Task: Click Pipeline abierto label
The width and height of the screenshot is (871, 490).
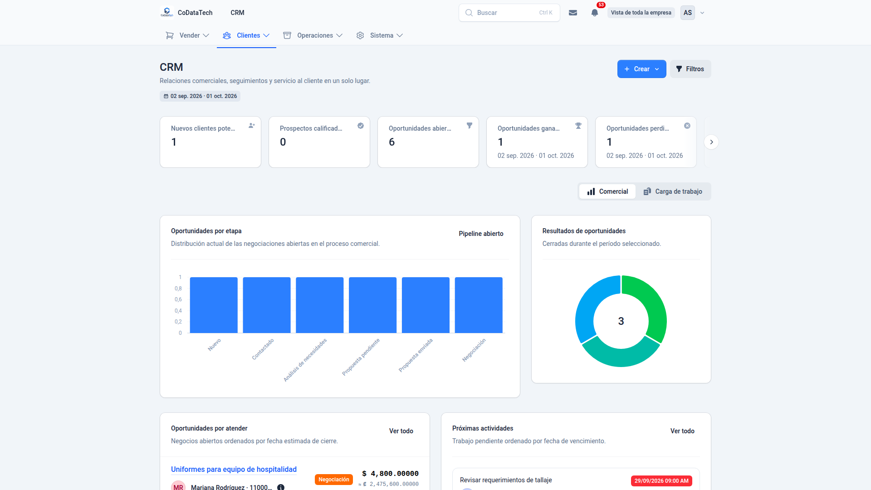Action: tap(481, 234)
